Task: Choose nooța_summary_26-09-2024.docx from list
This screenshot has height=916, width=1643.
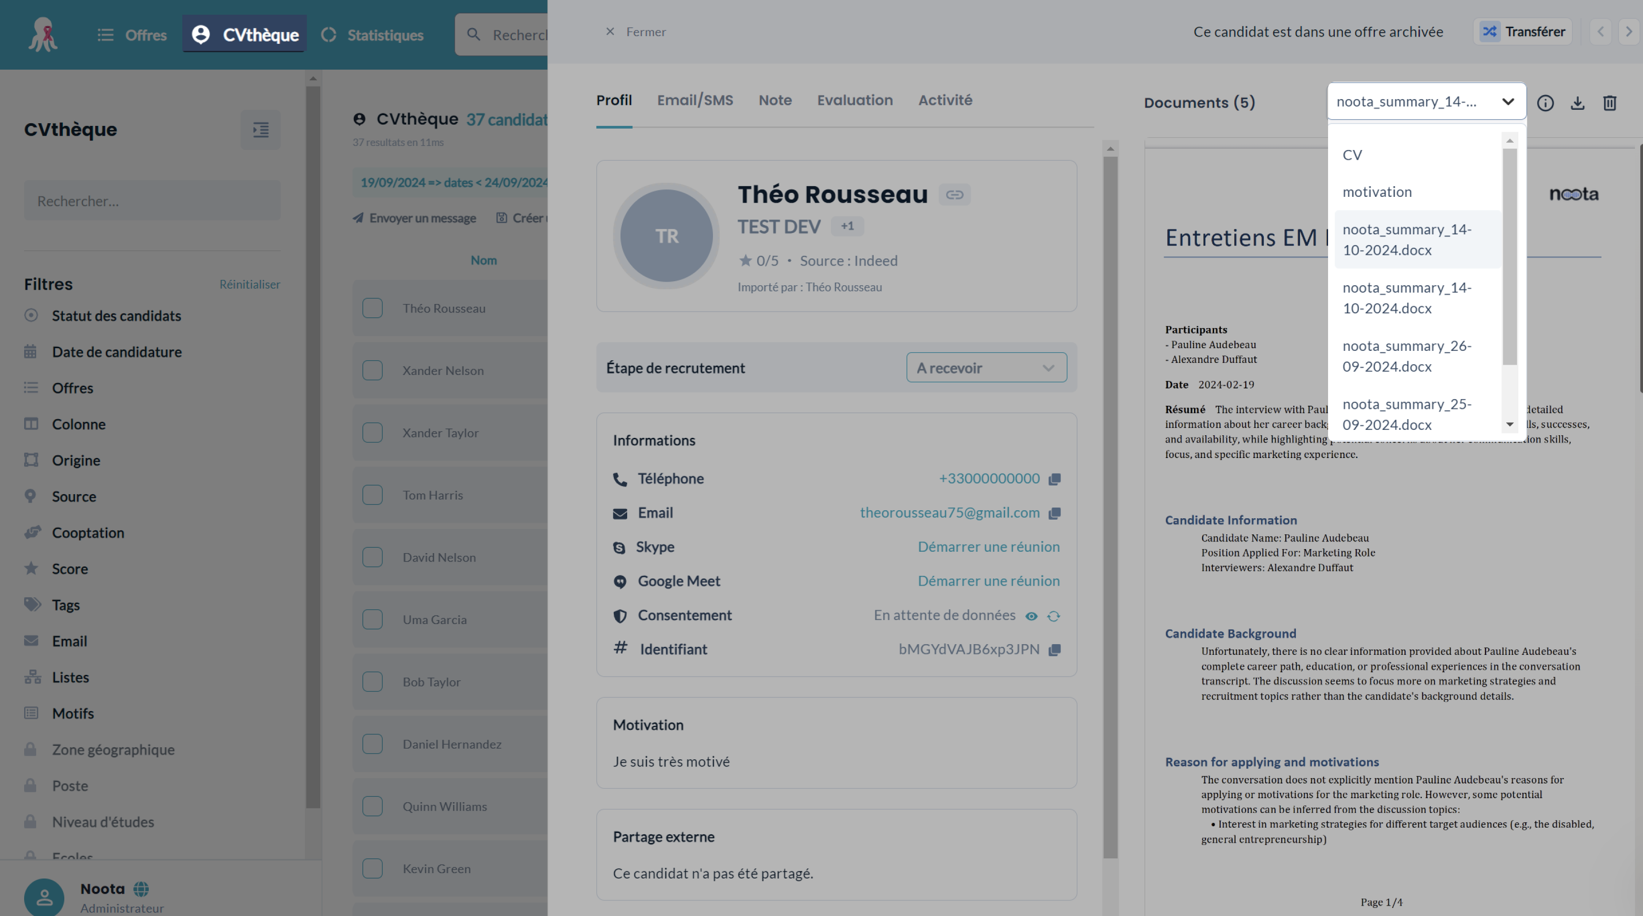Action: 1406,356
